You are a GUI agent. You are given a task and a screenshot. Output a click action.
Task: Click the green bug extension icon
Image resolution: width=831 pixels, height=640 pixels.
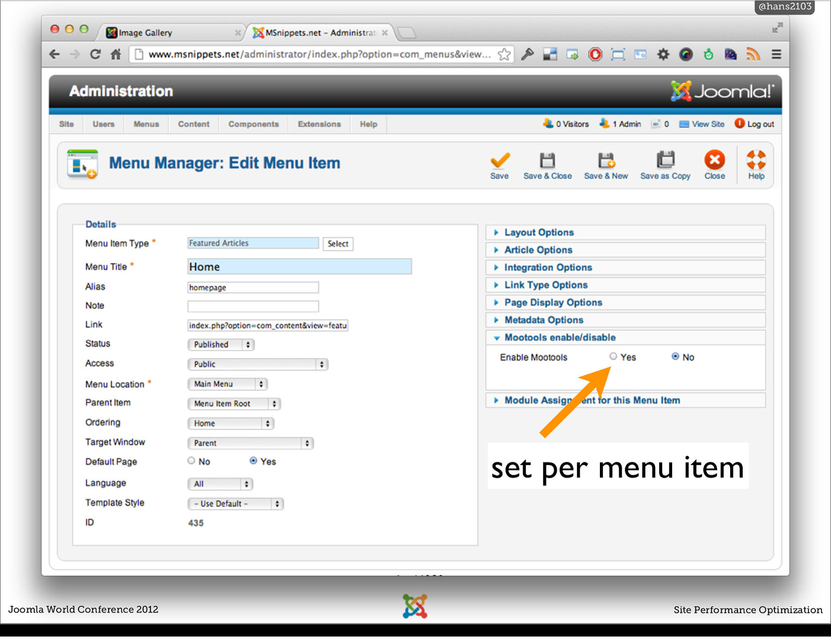[x=708, y=54]
